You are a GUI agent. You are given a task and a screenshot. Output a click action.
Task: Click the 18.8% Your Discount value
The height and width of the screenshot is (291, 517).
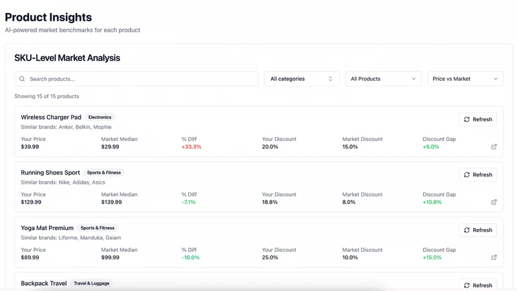[269, 202]
